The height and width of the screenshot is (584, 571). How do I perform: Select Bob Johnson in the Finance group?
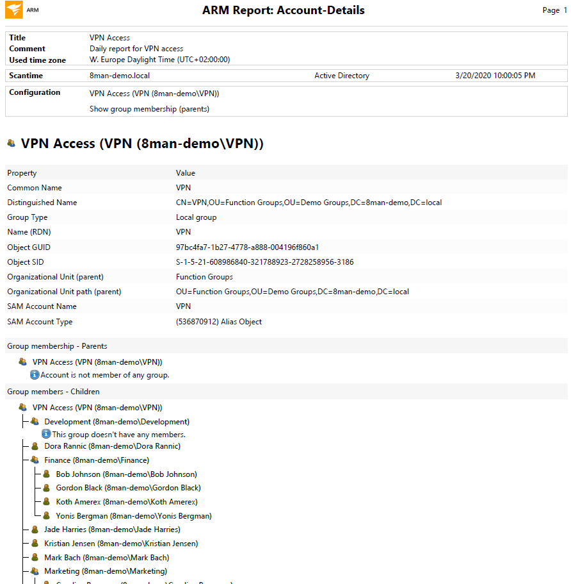pyautogui.click(x=127, y=474)
